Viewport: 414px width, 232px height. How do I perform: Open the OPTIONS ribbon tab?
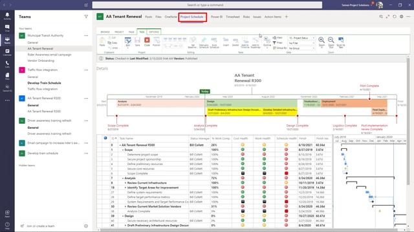coord(154,32)
